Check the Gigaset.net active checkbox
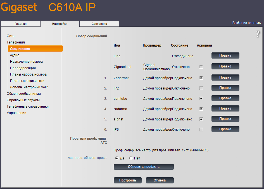Screen dimensions: 264x189 click(201, 67)
